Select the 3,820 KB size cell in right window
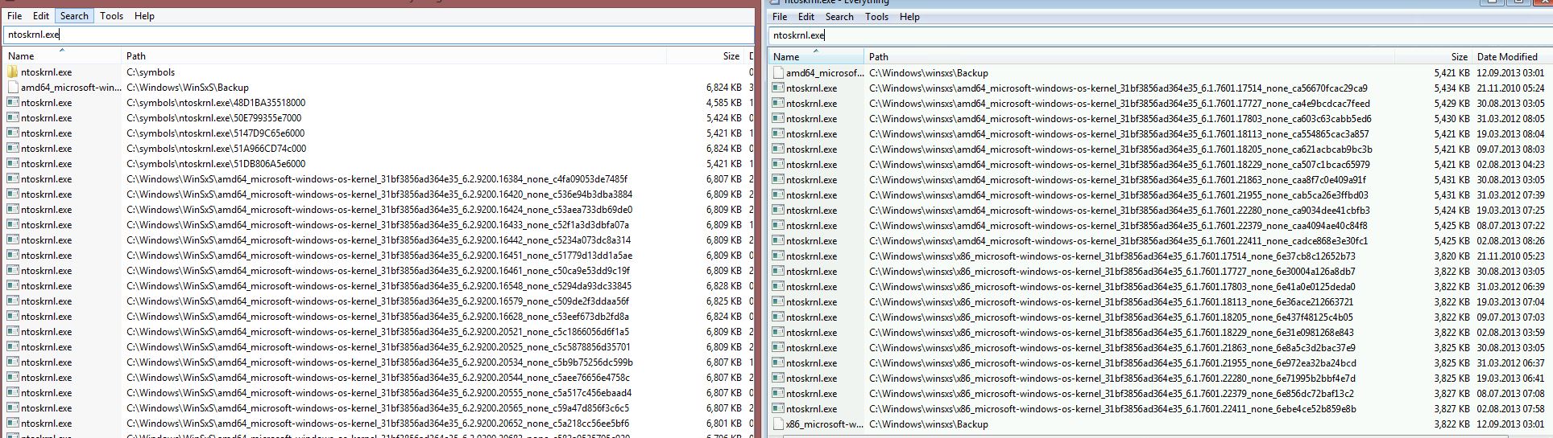Screen dimensions: 1553x438 1452,256
